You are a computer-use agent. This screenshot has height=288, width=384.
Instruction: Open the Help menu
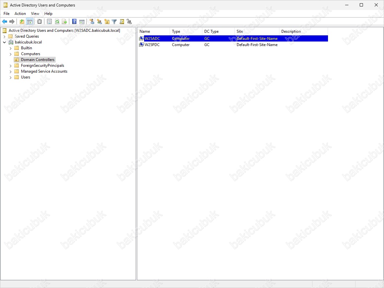tap(48, 14)
